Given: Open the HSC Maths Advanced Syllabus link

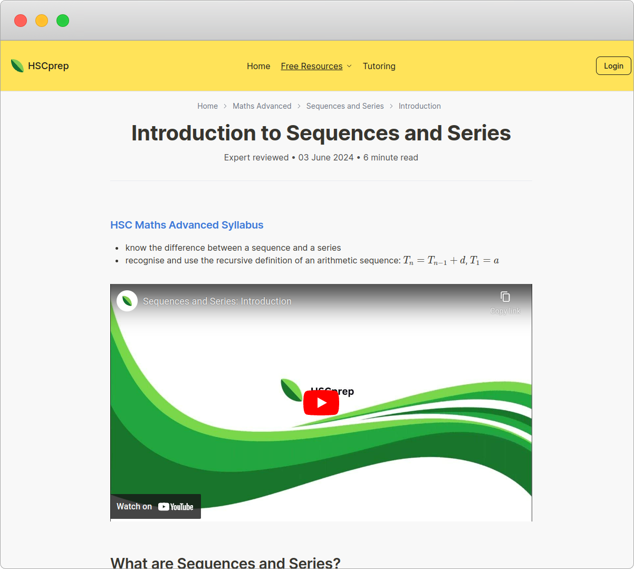Looking at the screenshot, I should coord(187,225).
